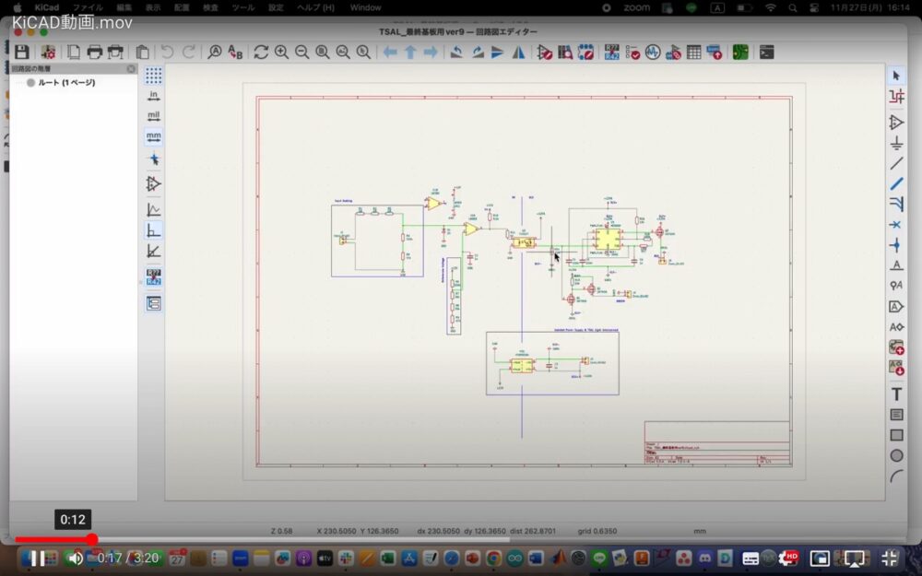Image resolution: width=922 pixels, height=576 pixels.
Task: Toggle the hierarchy navigator panel button
Action: [x=154, y=303]
